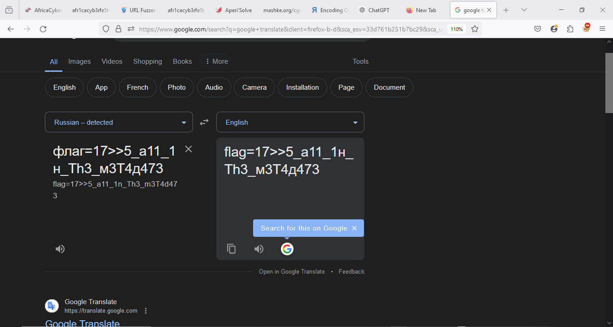Viewport: 613px width, 327px height.
Task: Open the More search categories menu
Action: tap(216, 61)
